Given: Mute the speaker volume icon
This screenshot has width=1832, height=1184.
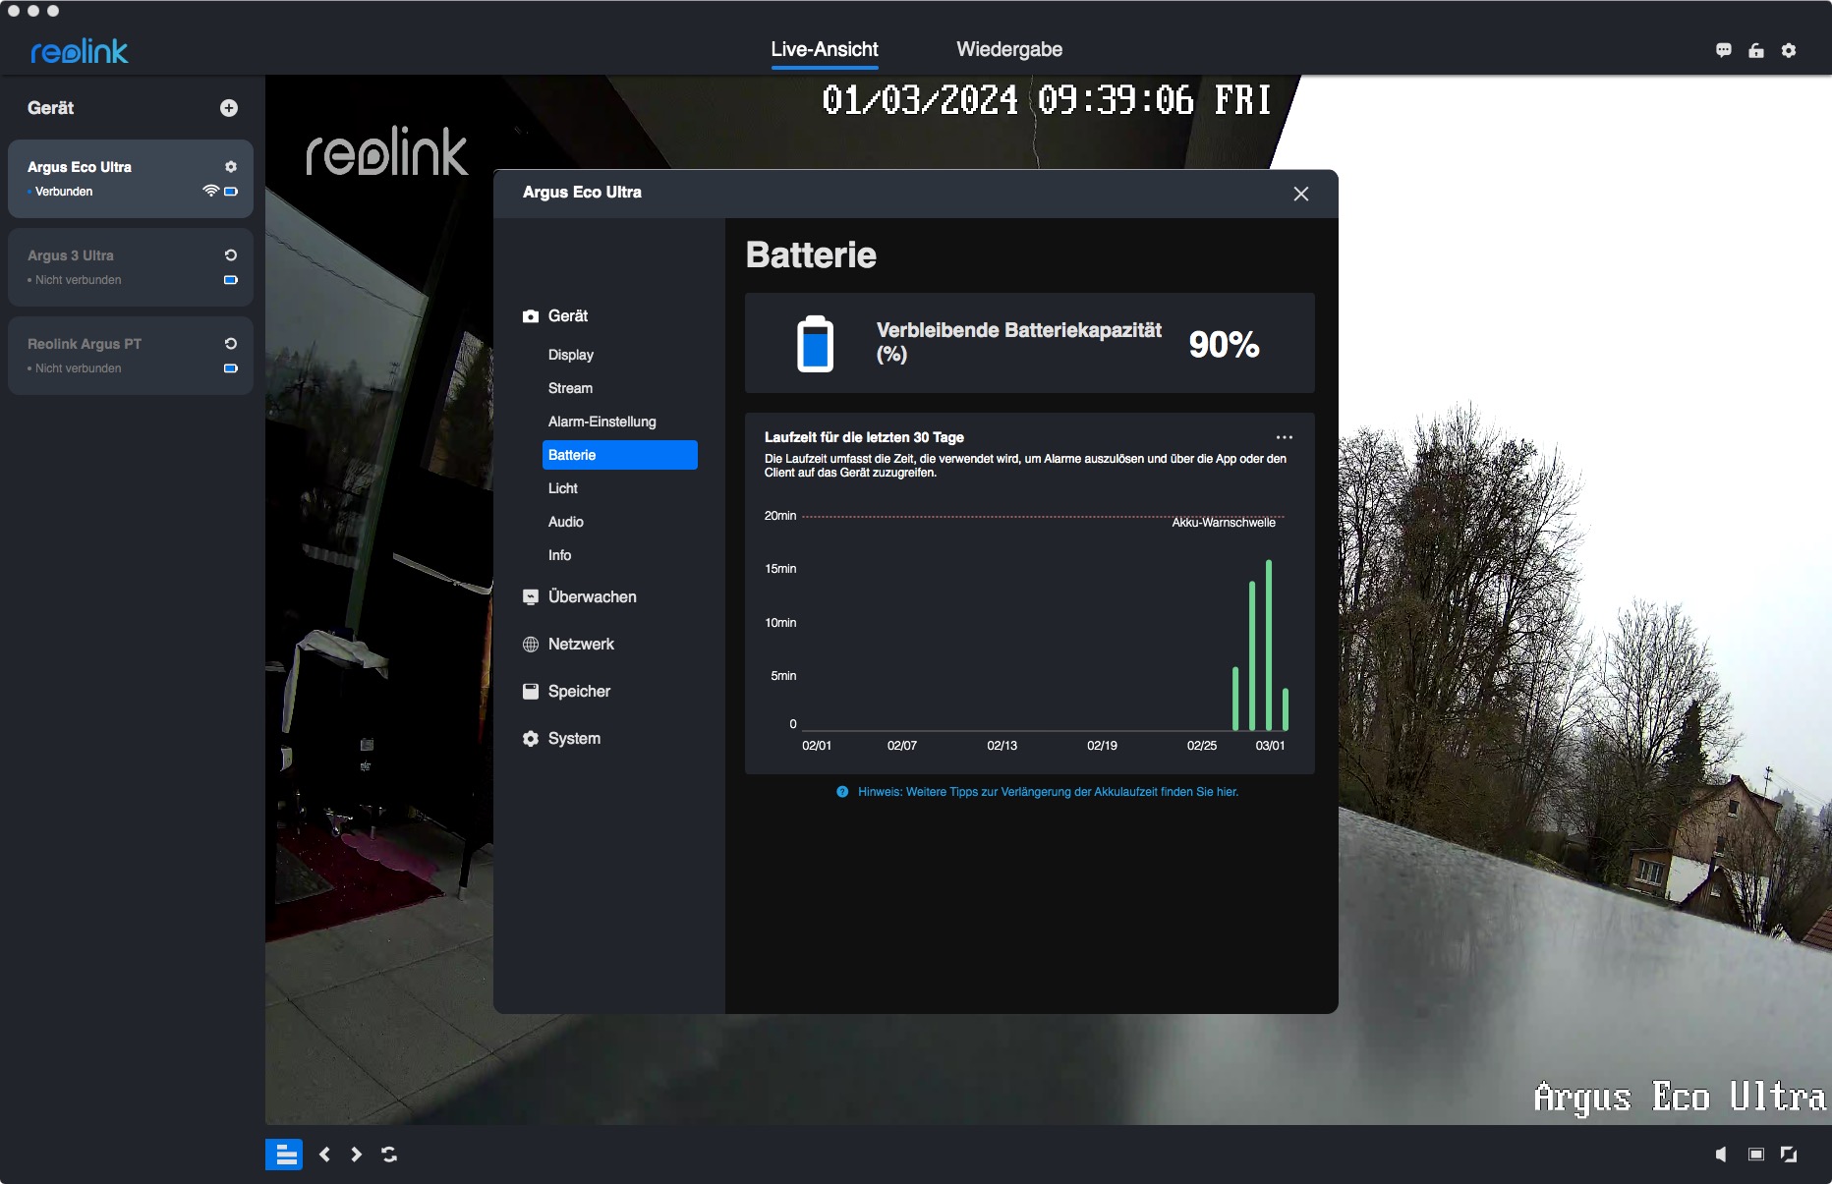Looking at the screenshot, I should (x=1721, y=1155).
